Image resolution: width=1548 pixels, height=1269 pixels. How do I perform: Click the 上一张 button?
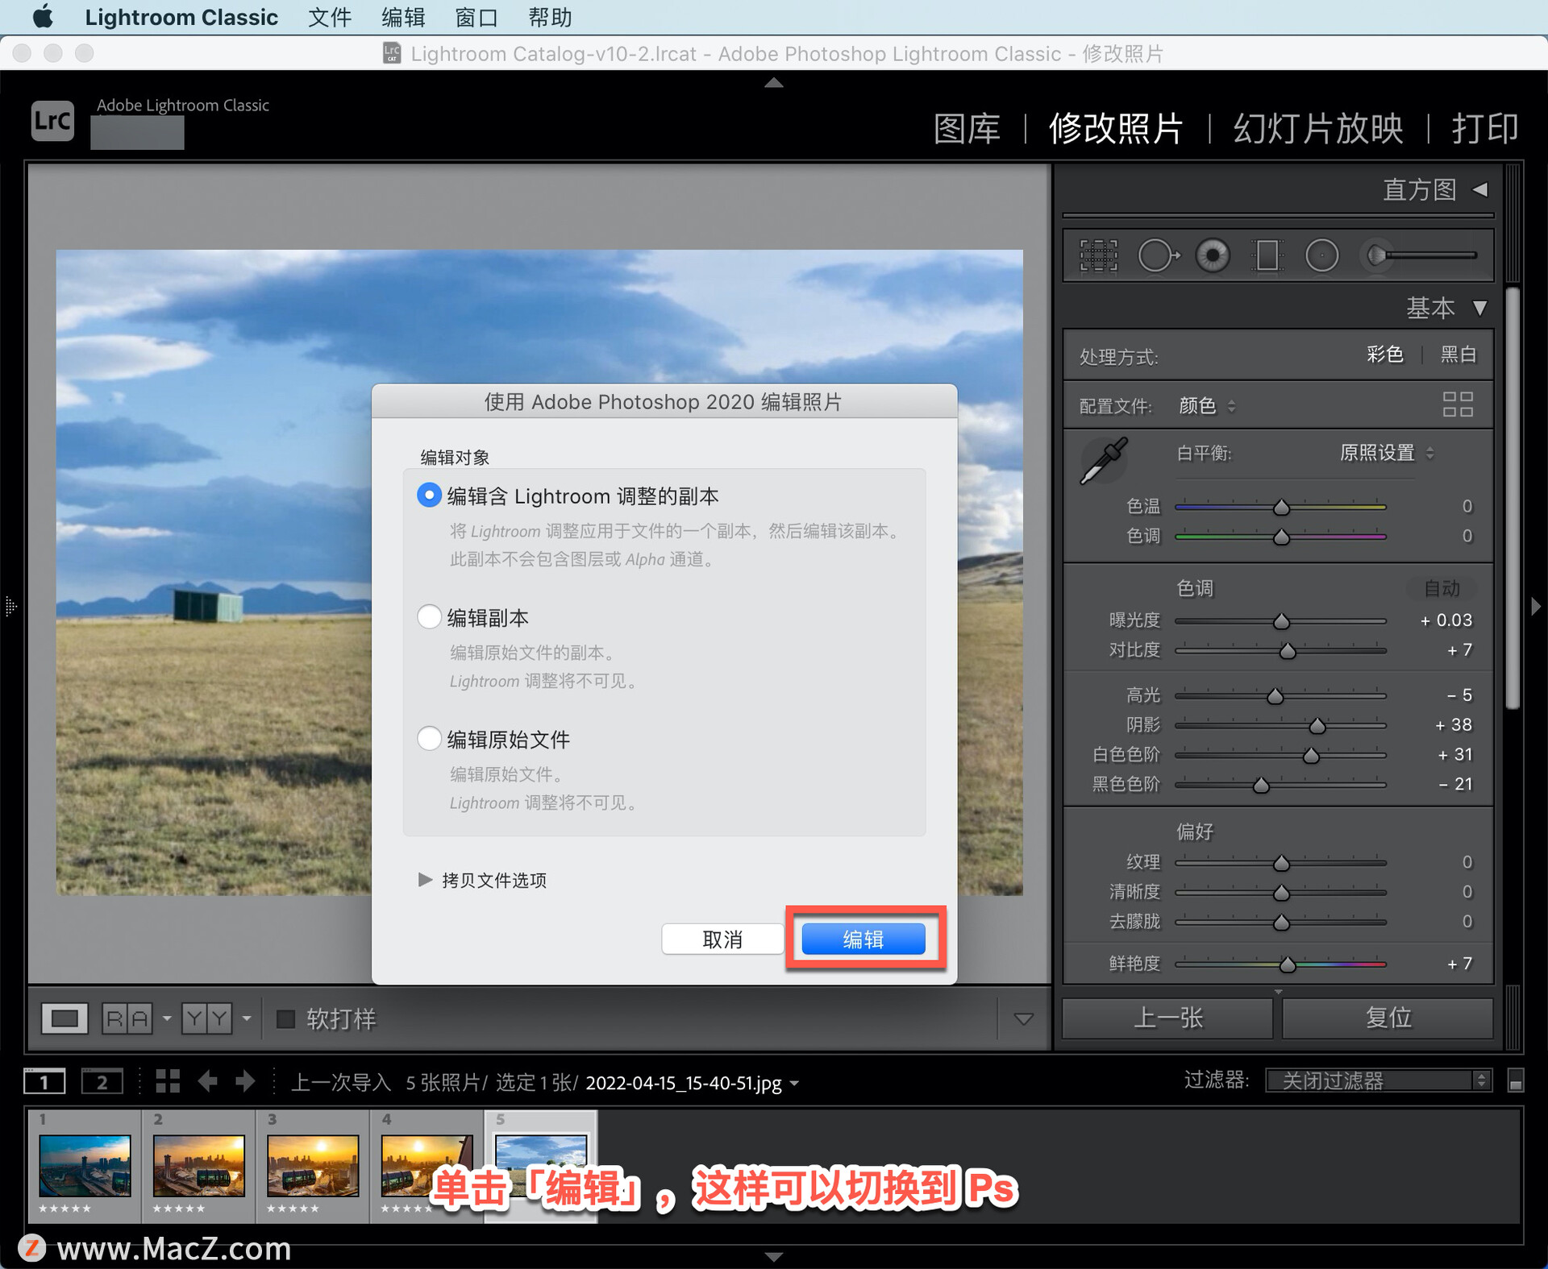coord(1167,1018)
